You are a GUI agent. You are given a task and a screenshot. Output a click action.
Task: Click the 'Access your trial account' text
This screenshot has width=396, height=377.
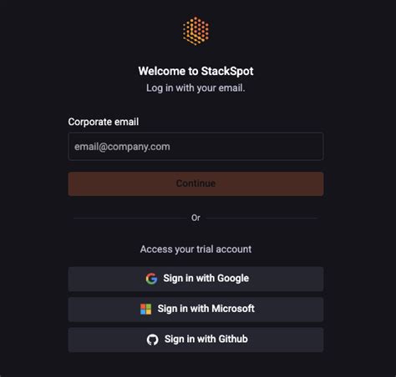click(x=195, y=249)
